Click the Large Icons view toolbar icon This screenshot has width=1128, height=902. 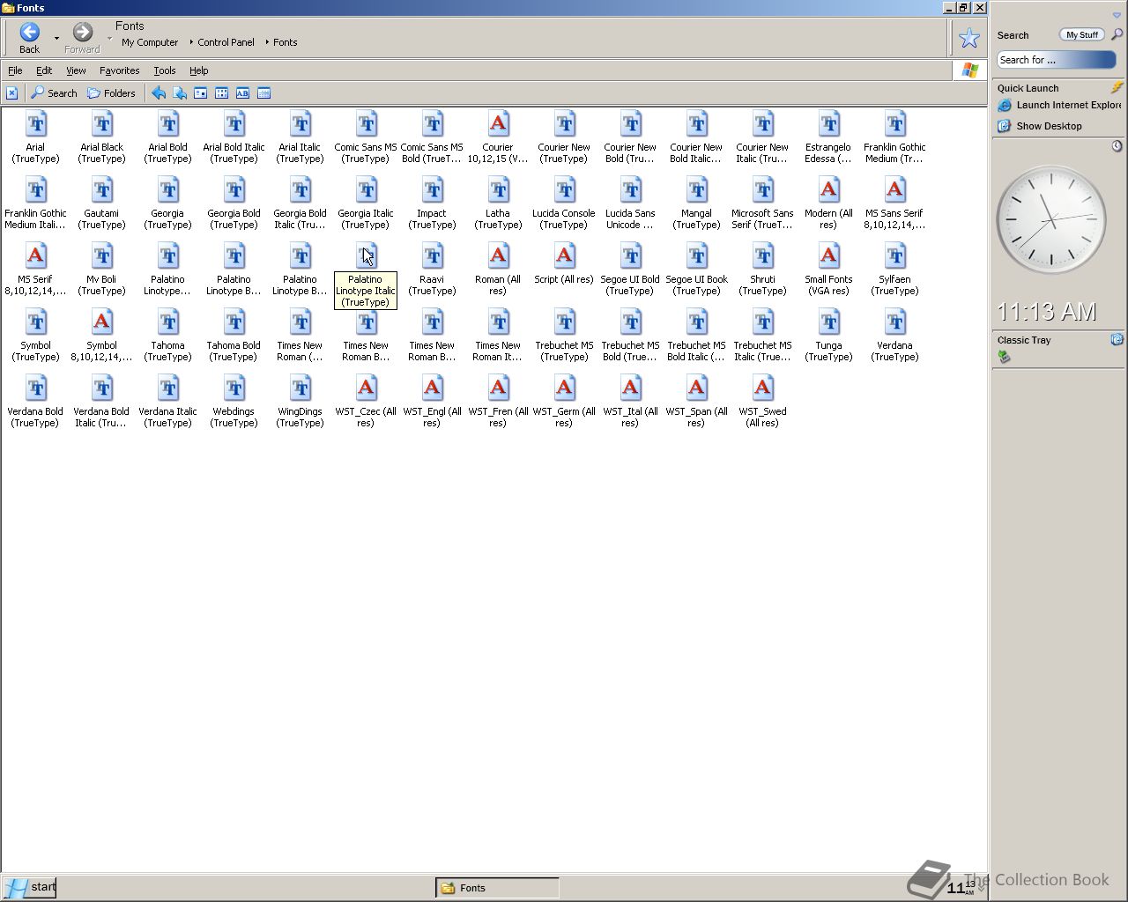tap(201, 92)
